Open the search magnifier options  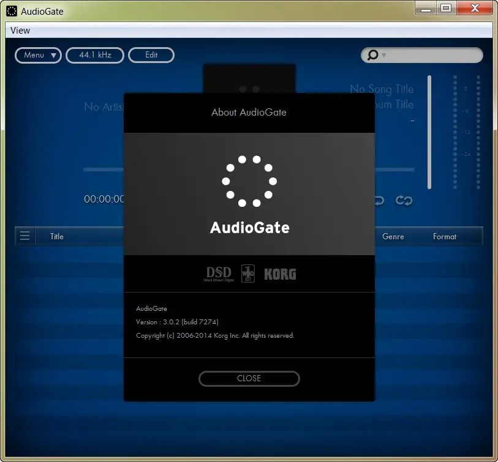pos(376,55)
